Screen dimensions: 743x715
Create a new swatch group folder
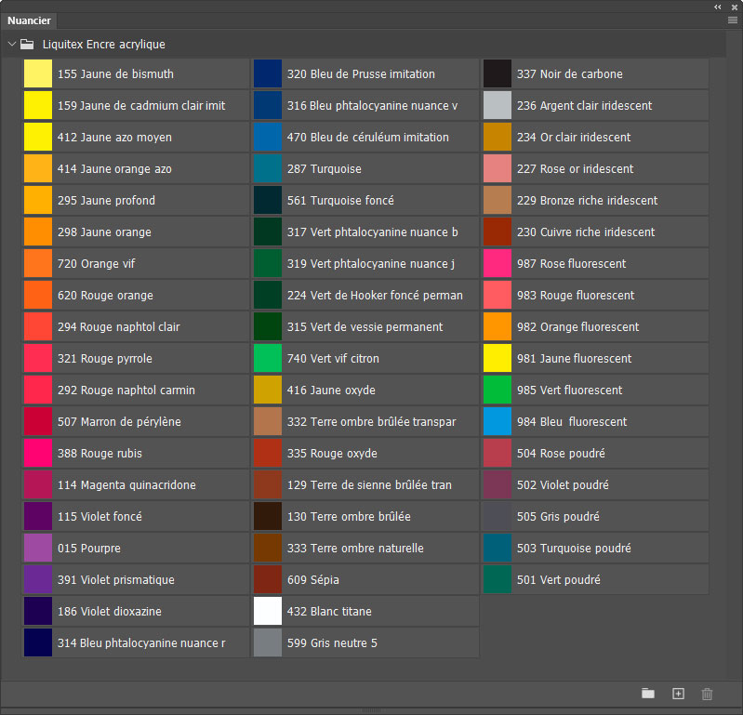tap(648, 694)
